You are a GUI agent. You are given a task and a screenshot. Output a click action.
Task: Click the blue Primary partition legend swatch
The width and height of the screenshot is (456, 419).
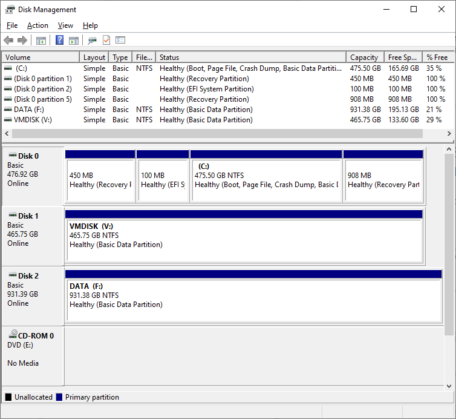pyautogui.click(x=59, y=397)
